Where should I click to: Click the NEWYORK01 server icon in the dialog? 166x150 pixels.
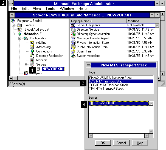tap(92, 104)
